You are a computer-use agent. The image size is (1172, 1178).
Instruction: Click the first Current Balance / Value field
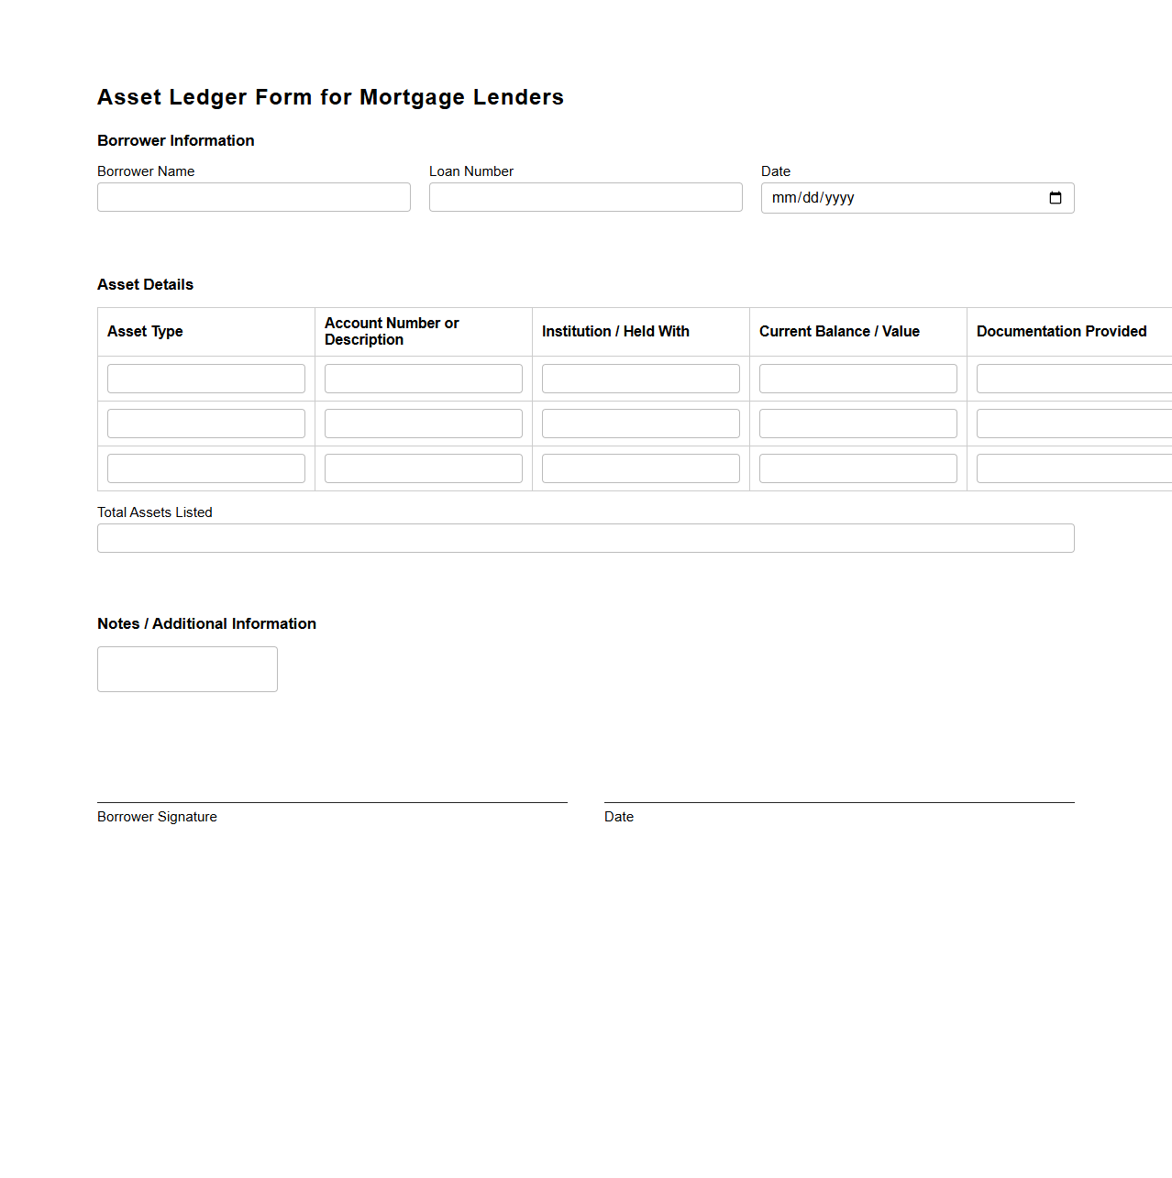857,378
